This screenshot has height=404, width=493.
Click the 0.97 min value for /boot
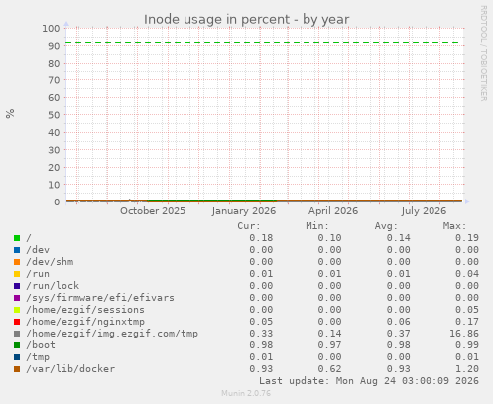pyautogui.click(x=329, y=345)
